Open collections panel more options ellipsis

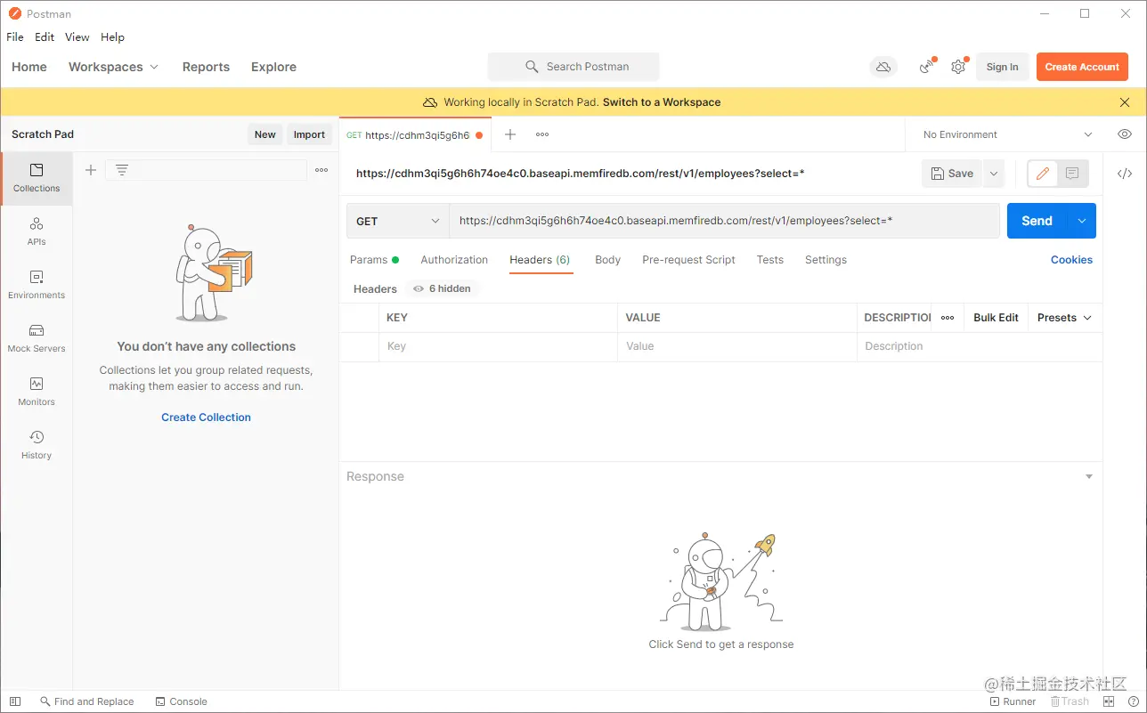click(321, 170)
